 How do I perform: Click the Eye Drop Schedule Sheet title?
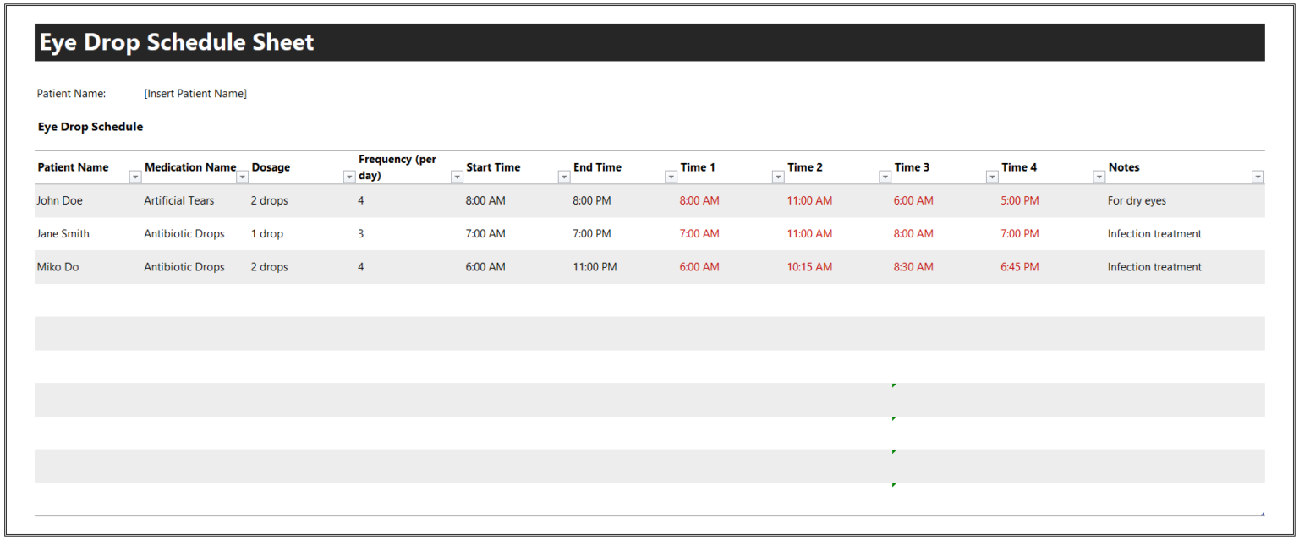point(177,42)
